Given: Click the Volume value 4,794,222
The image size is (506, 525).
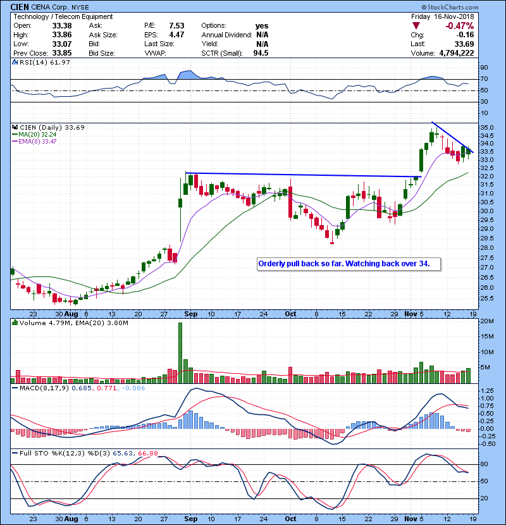Looking at the screenshot, I should point(457,53).
